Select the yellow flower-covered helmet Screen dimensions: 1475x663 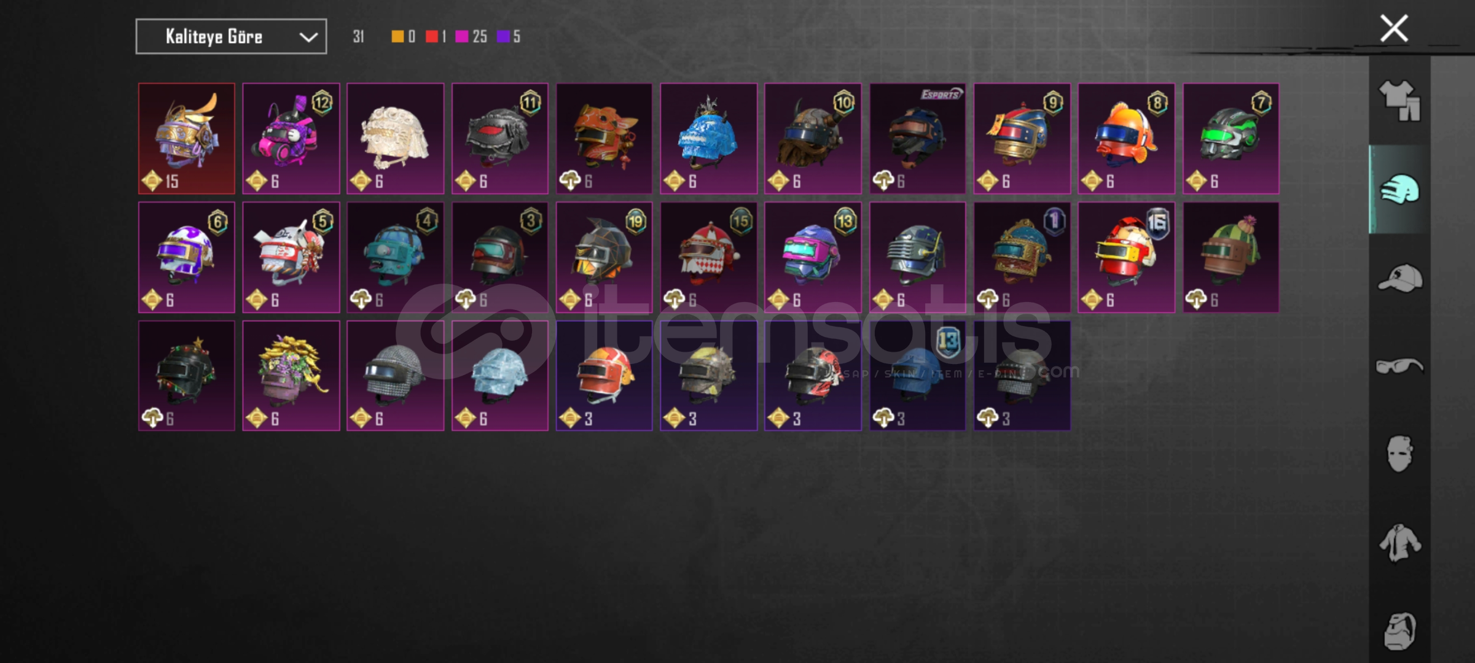pos(291,376)
